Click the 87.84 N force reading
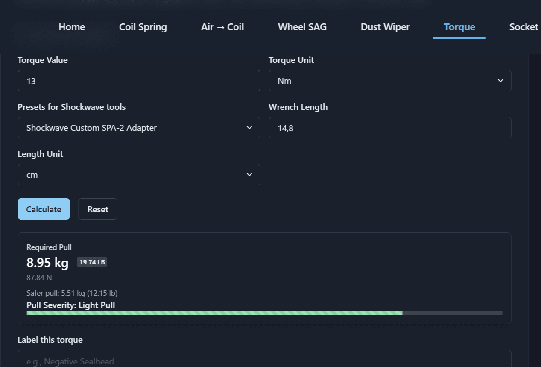 click(39, 278)
